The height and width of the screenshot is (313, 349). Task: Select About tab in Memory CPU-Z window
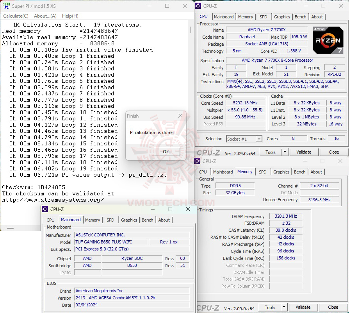pyautogui.click(x=316, y=172)
